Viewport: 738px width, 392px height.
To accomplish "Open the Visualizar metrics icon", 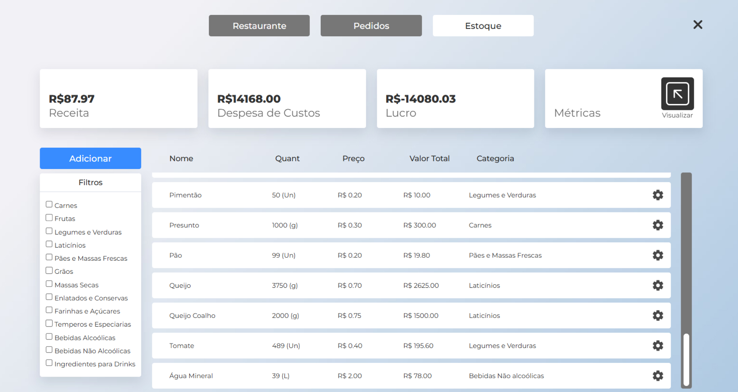I will [x=677, y=93].
